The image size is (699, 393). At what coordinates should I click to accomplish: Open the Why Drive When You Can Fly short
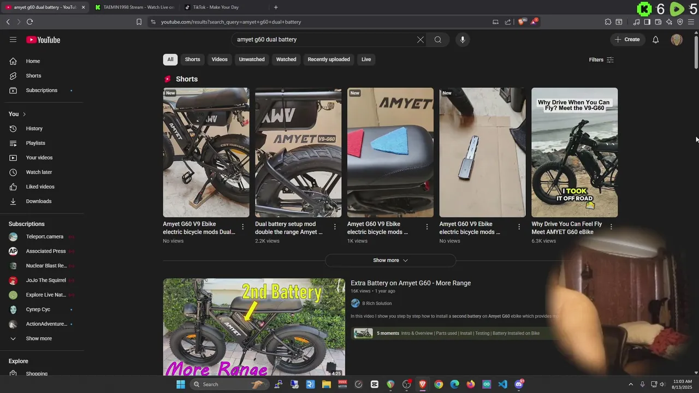574,152
